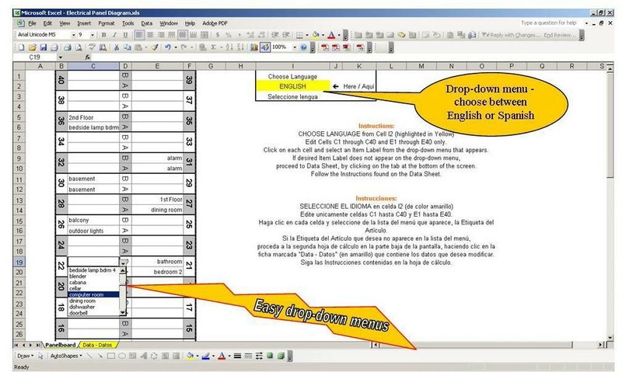Click Reply with Changes button
The image size is (622, 372).
click(x=512, y=35)
